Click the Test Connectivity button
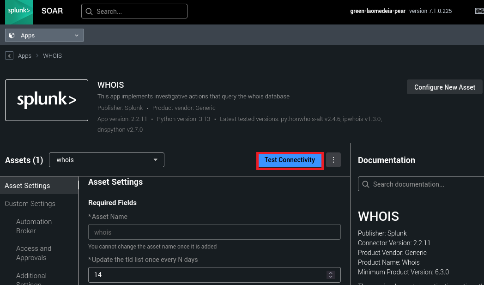The width and height of the screenshot is (484, 285). pyautogui.click(x=290, y=160)
